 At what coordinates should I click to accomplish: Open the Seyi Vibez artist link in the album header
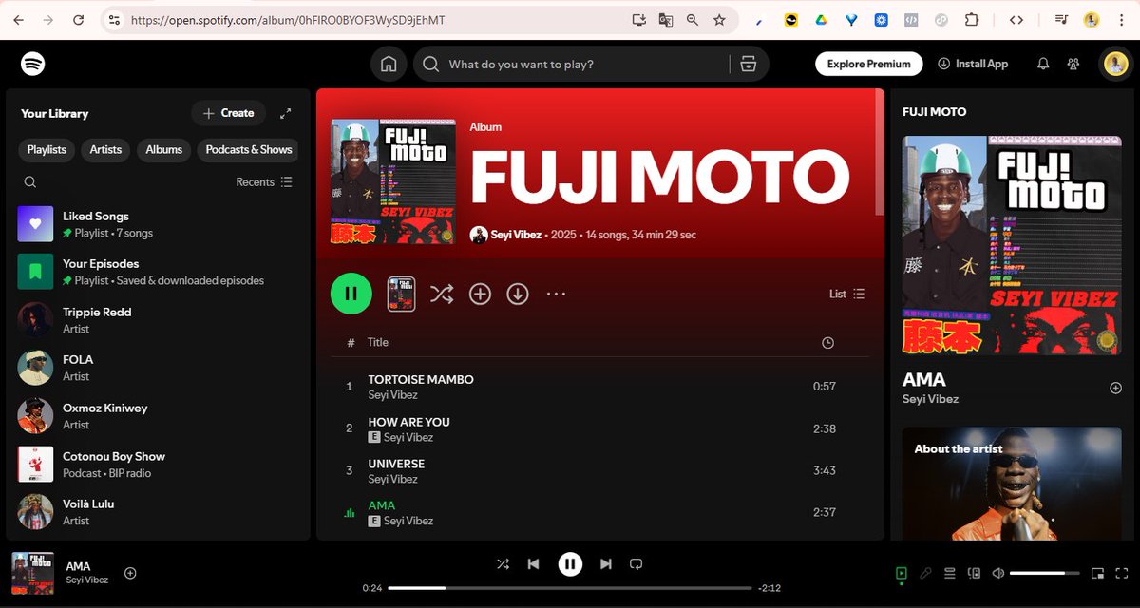coord(516,234)
